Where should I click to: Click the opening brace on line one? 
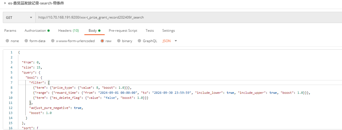tap(19, 52)
